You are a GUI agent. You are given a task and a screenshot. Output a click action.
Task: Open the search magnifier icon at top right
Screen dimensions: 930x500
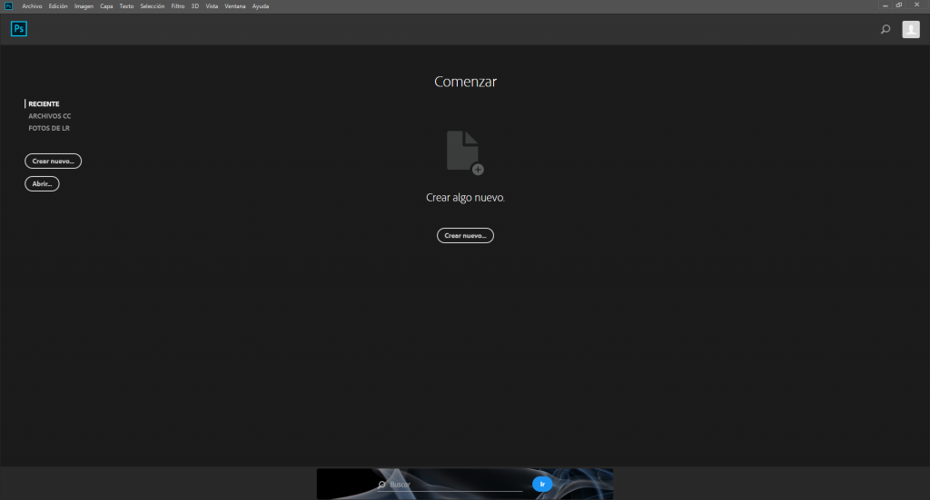point(885,29)
